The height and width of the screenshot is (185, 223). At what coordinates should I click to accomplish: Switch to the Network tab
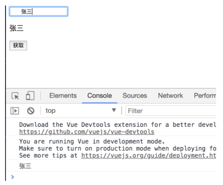[171, 96]
